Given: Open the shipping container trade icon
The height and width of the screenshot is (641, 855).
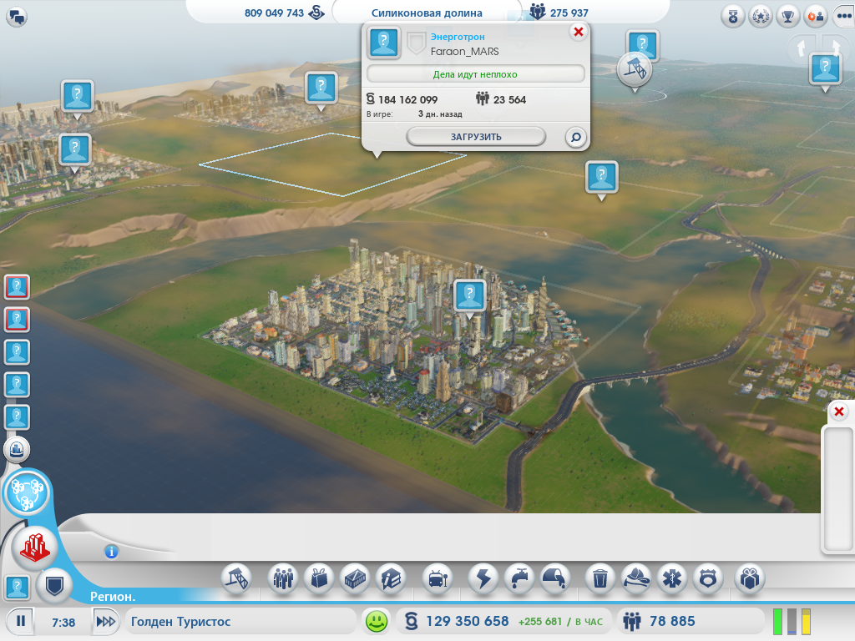Looking at the screenshot, I should pyautogui.click(x=355, y=578).
